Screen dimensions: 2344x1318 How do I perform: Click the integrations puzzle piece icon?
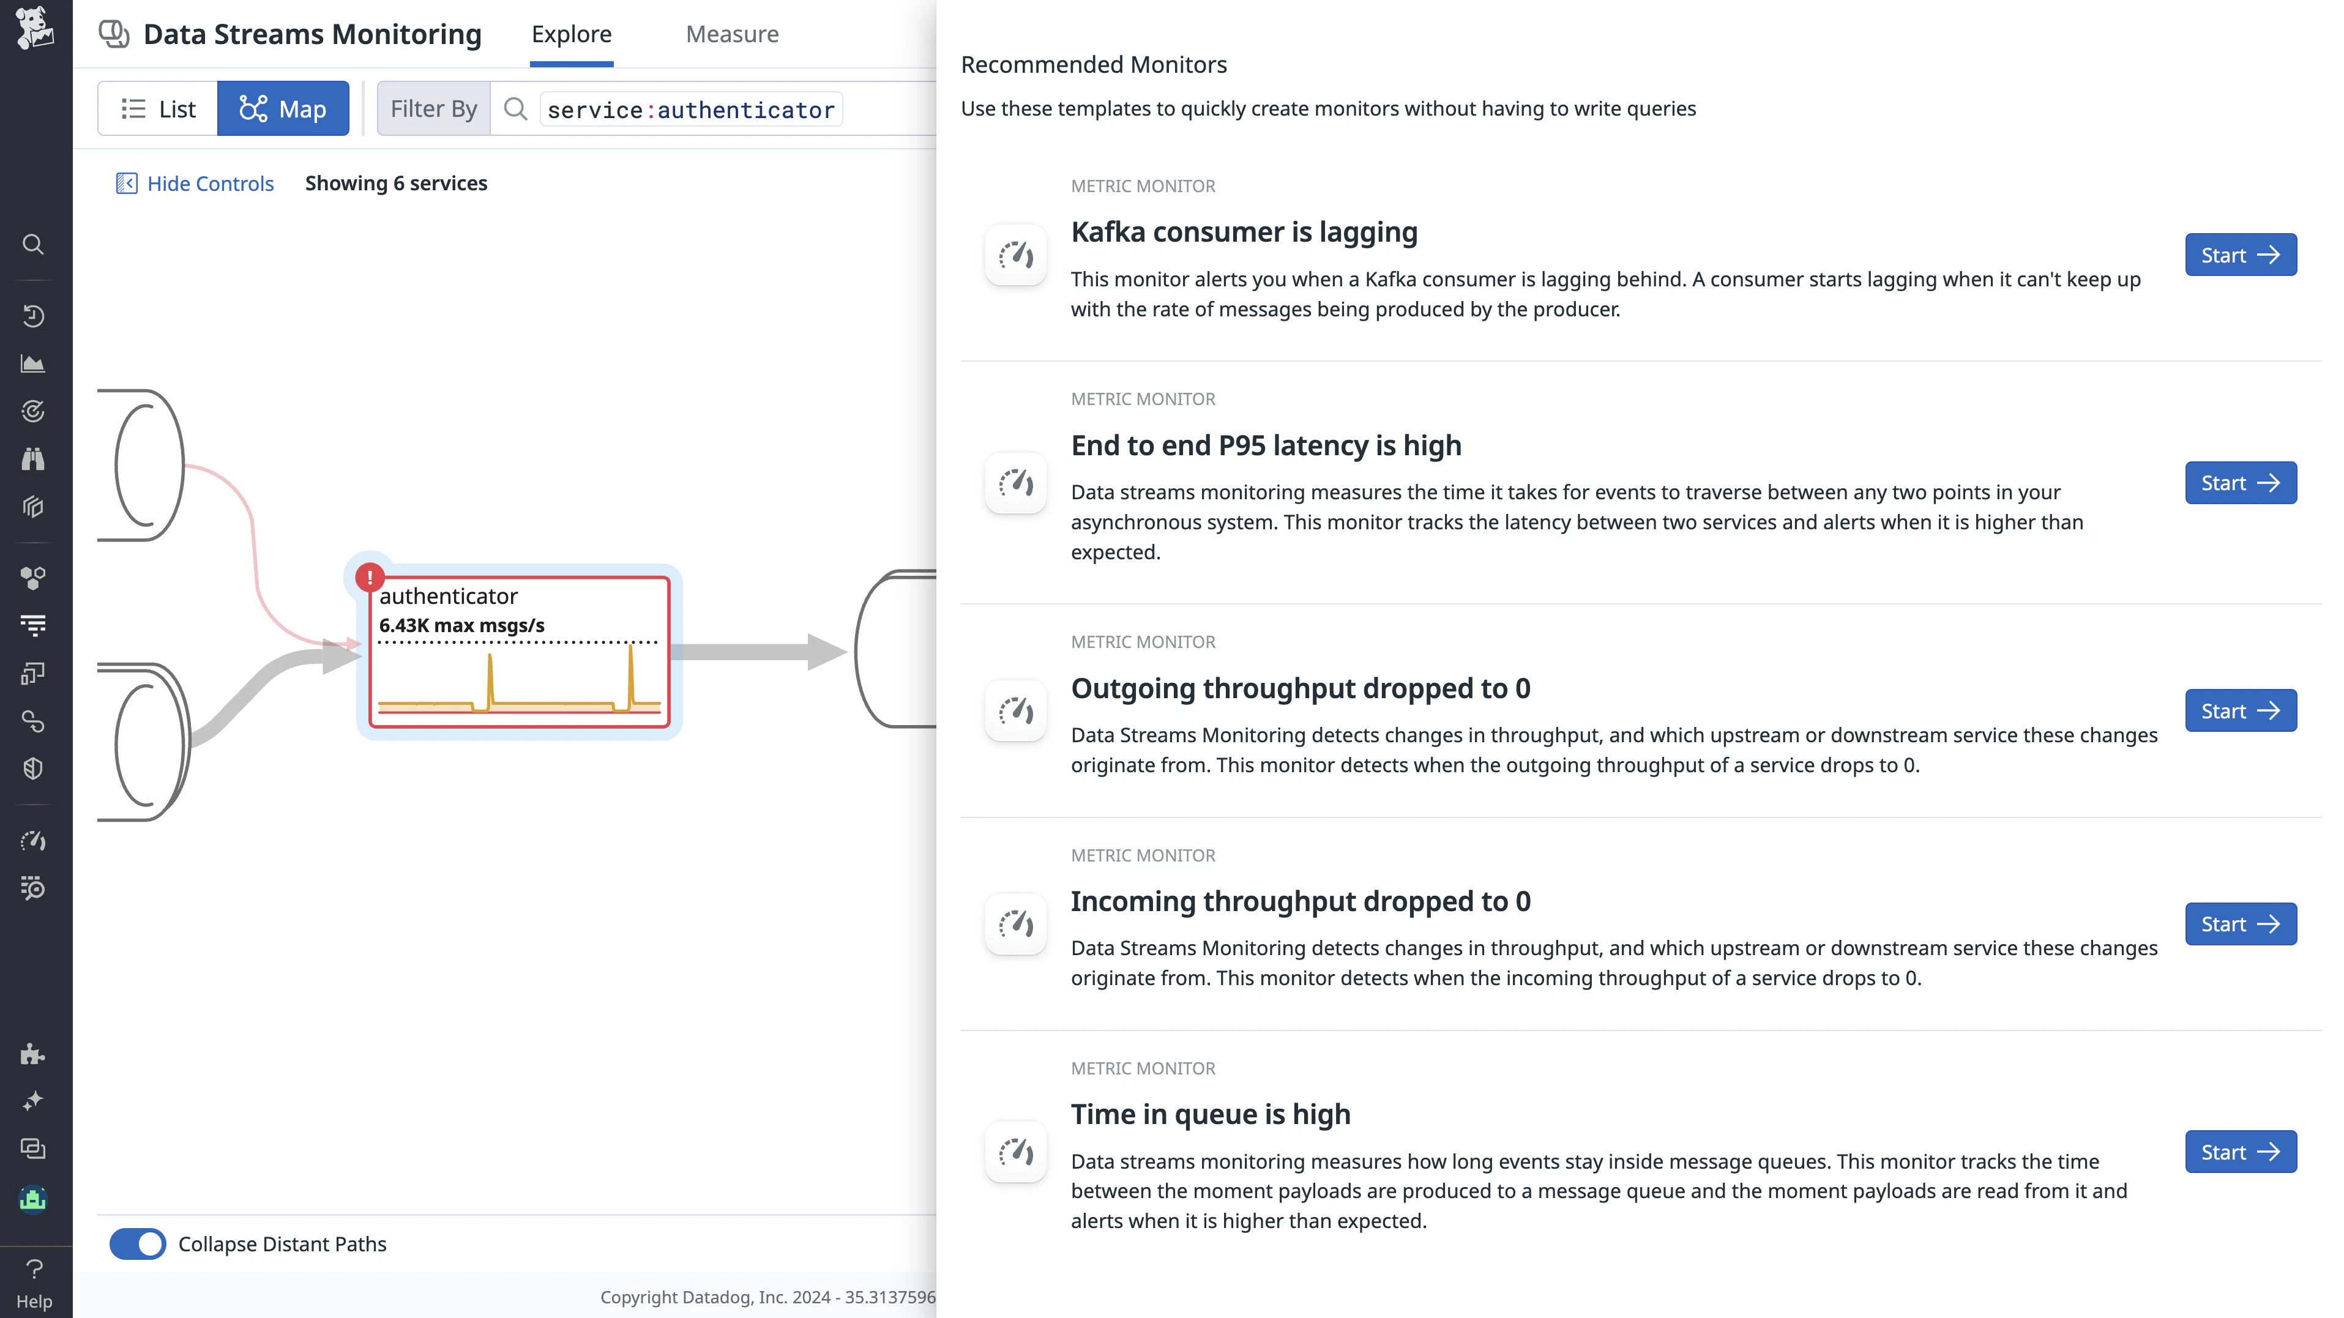point(34,1054)
